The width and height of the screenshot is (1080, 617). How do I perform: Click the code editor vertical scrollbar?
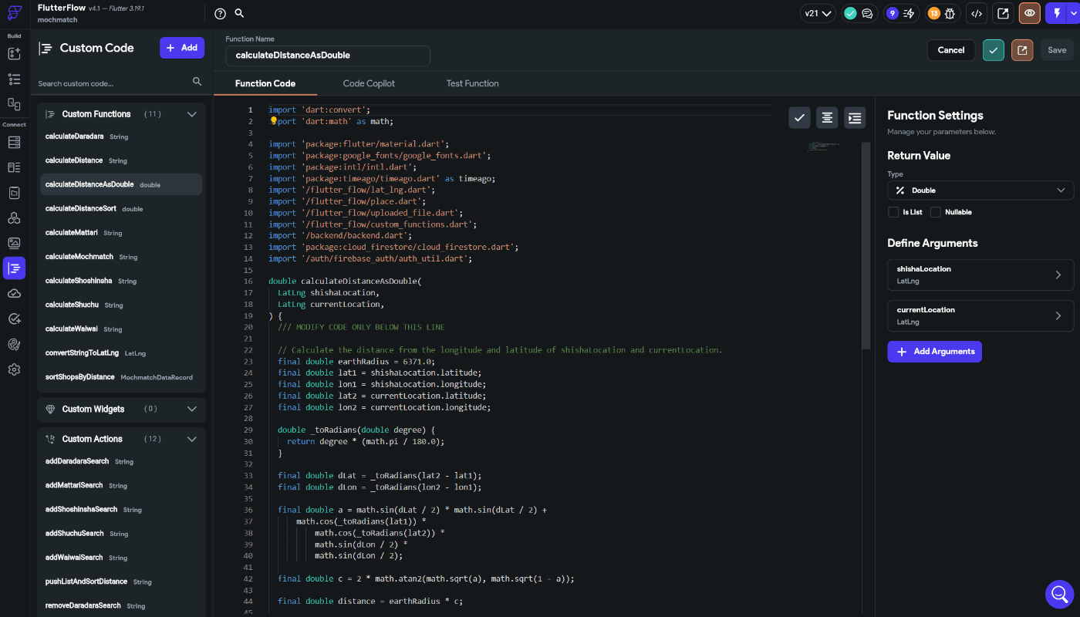[x=866, y=245]
